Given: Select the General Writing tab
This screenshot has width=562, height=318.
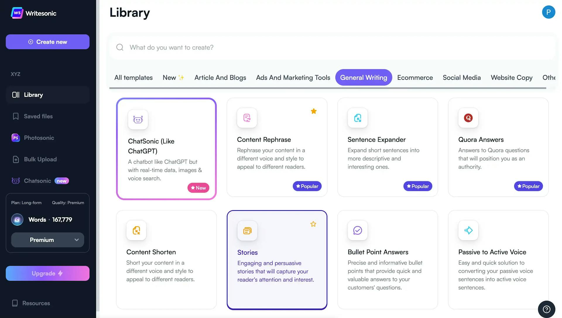Looking at the screenshot, I should point(364,77).
